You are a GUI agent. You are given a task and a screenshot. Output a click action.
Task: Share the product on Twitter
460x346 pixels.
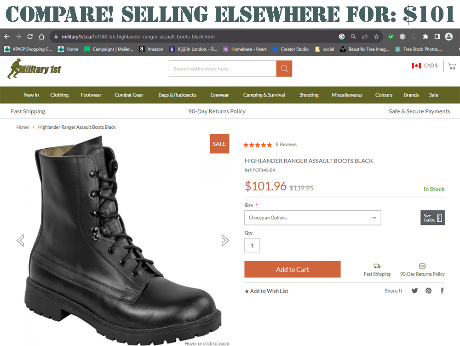[414, 291]
